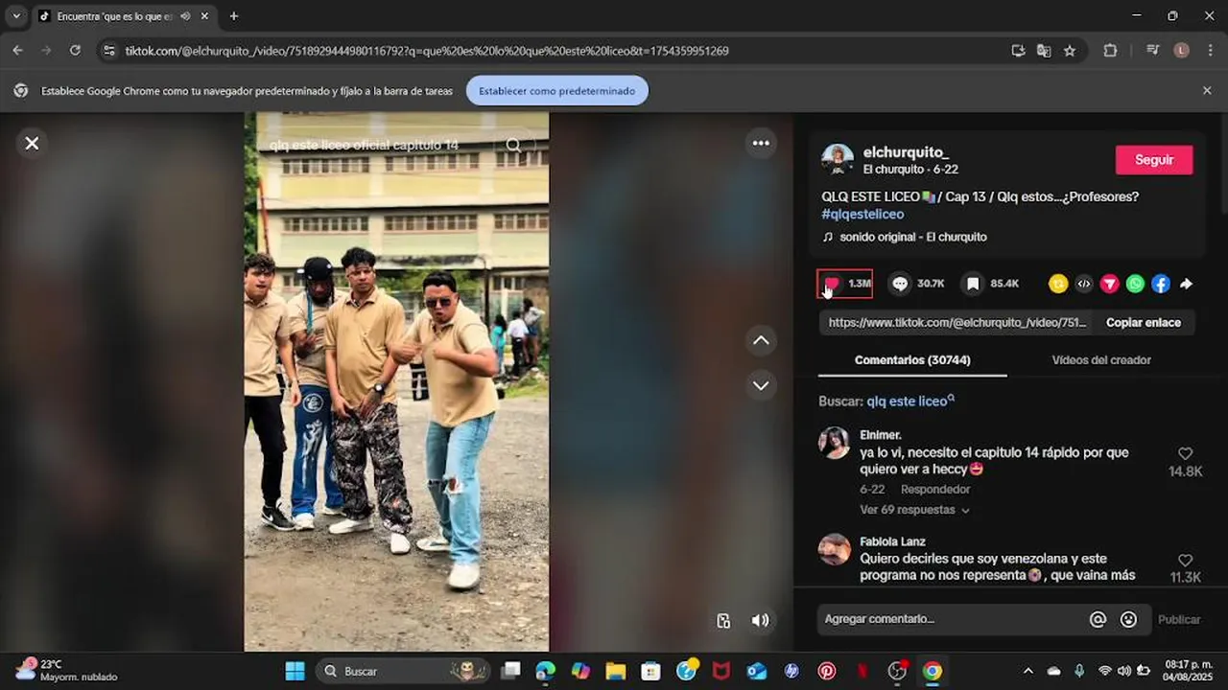The image size is (1228, 690).
Task: Select the Comentarios (30744) tab
Action: 912,360
